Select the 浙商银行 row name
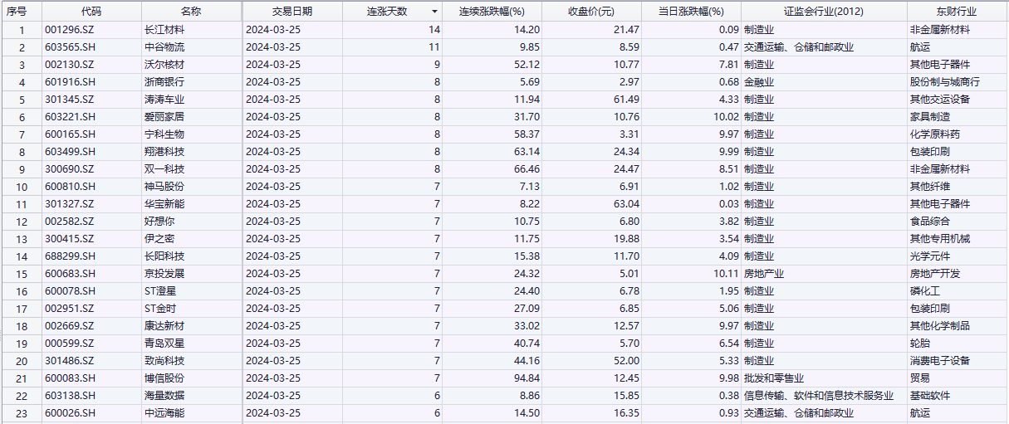This screenshot has height=424, width=1009. [164, 82]
